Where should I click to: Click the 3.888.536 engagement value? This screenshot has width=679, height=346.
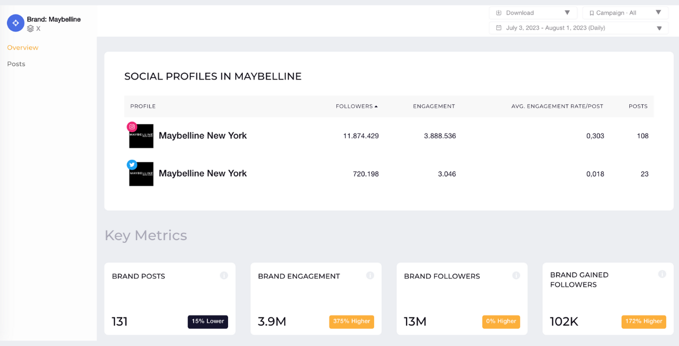(440, 136)
